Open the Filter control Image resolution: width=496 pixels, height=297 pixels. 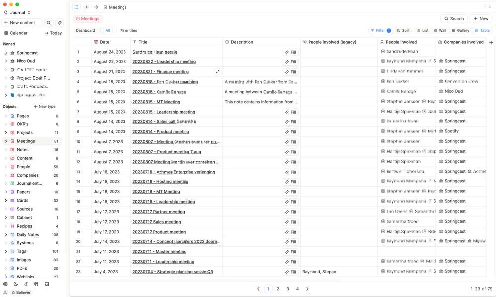click(x=380, y=30)
